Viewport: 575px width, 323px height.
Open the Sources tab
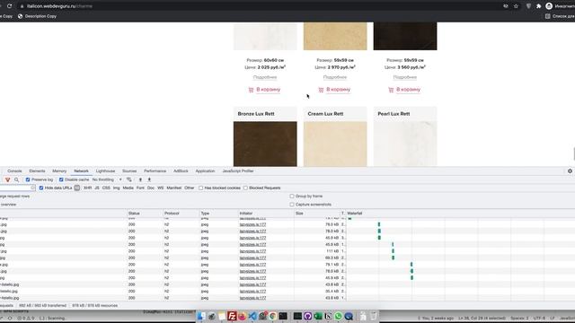[129, 171]
